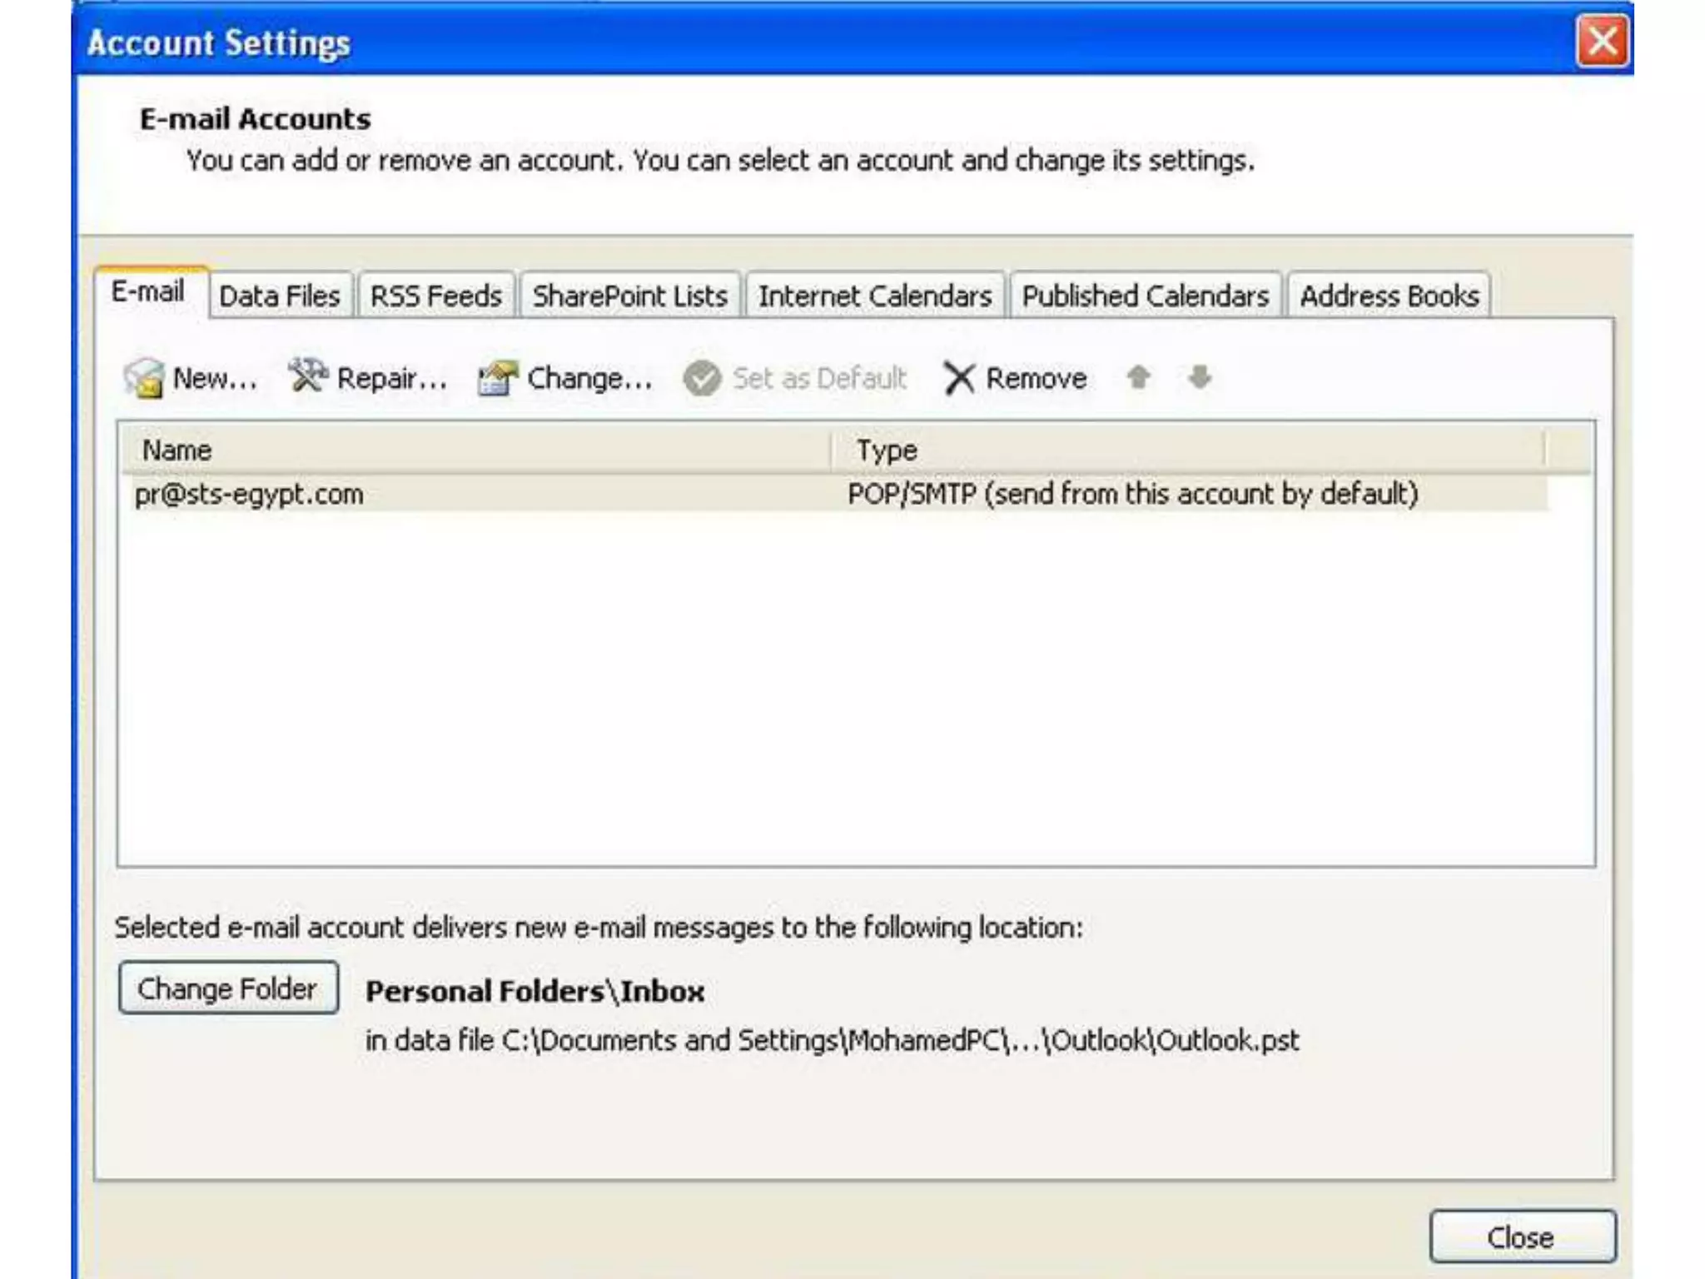Click the Change Folder button
Screen dimensions: 1705x1279
(228, 988)
